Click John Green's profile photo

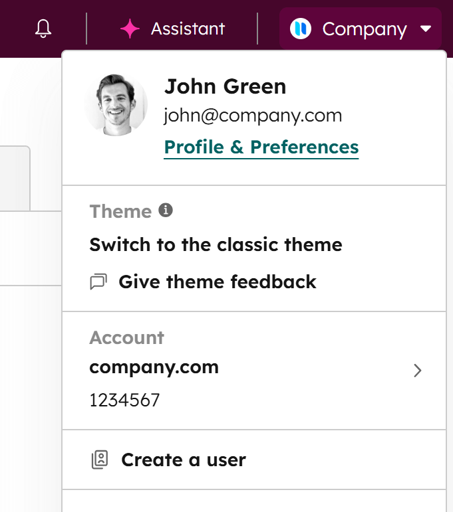coord(116,106)
